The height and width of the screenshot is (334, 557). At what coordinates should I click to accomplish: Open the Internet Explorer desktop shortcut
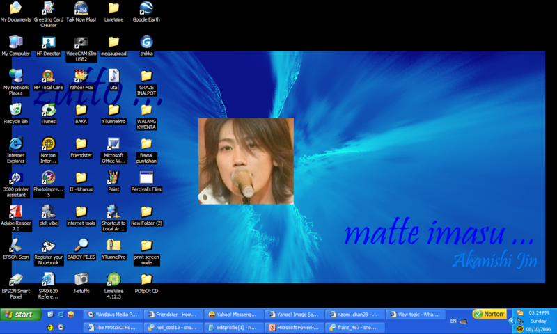pos(15,143)
